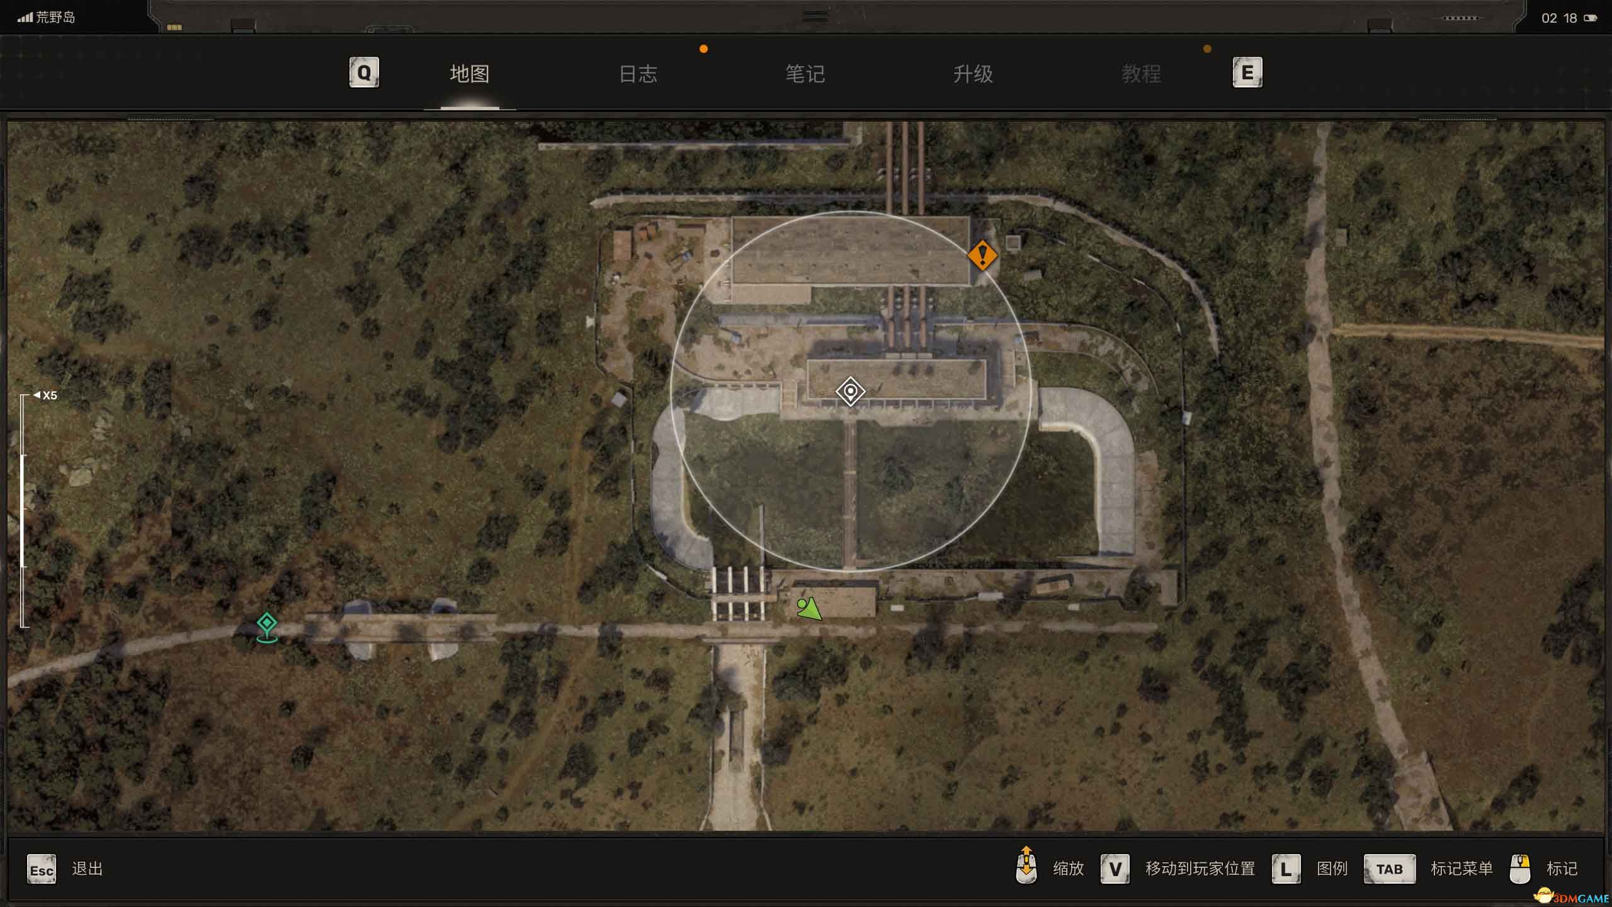The width and height of the screenshot is (1612, 907).
Task: Open the 教程 tab
Action: pos(1141,74)
